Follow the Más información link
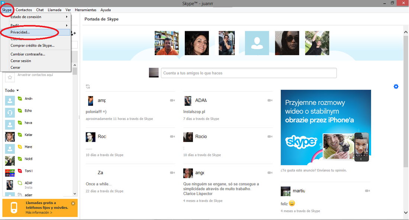 coord(39,213)
